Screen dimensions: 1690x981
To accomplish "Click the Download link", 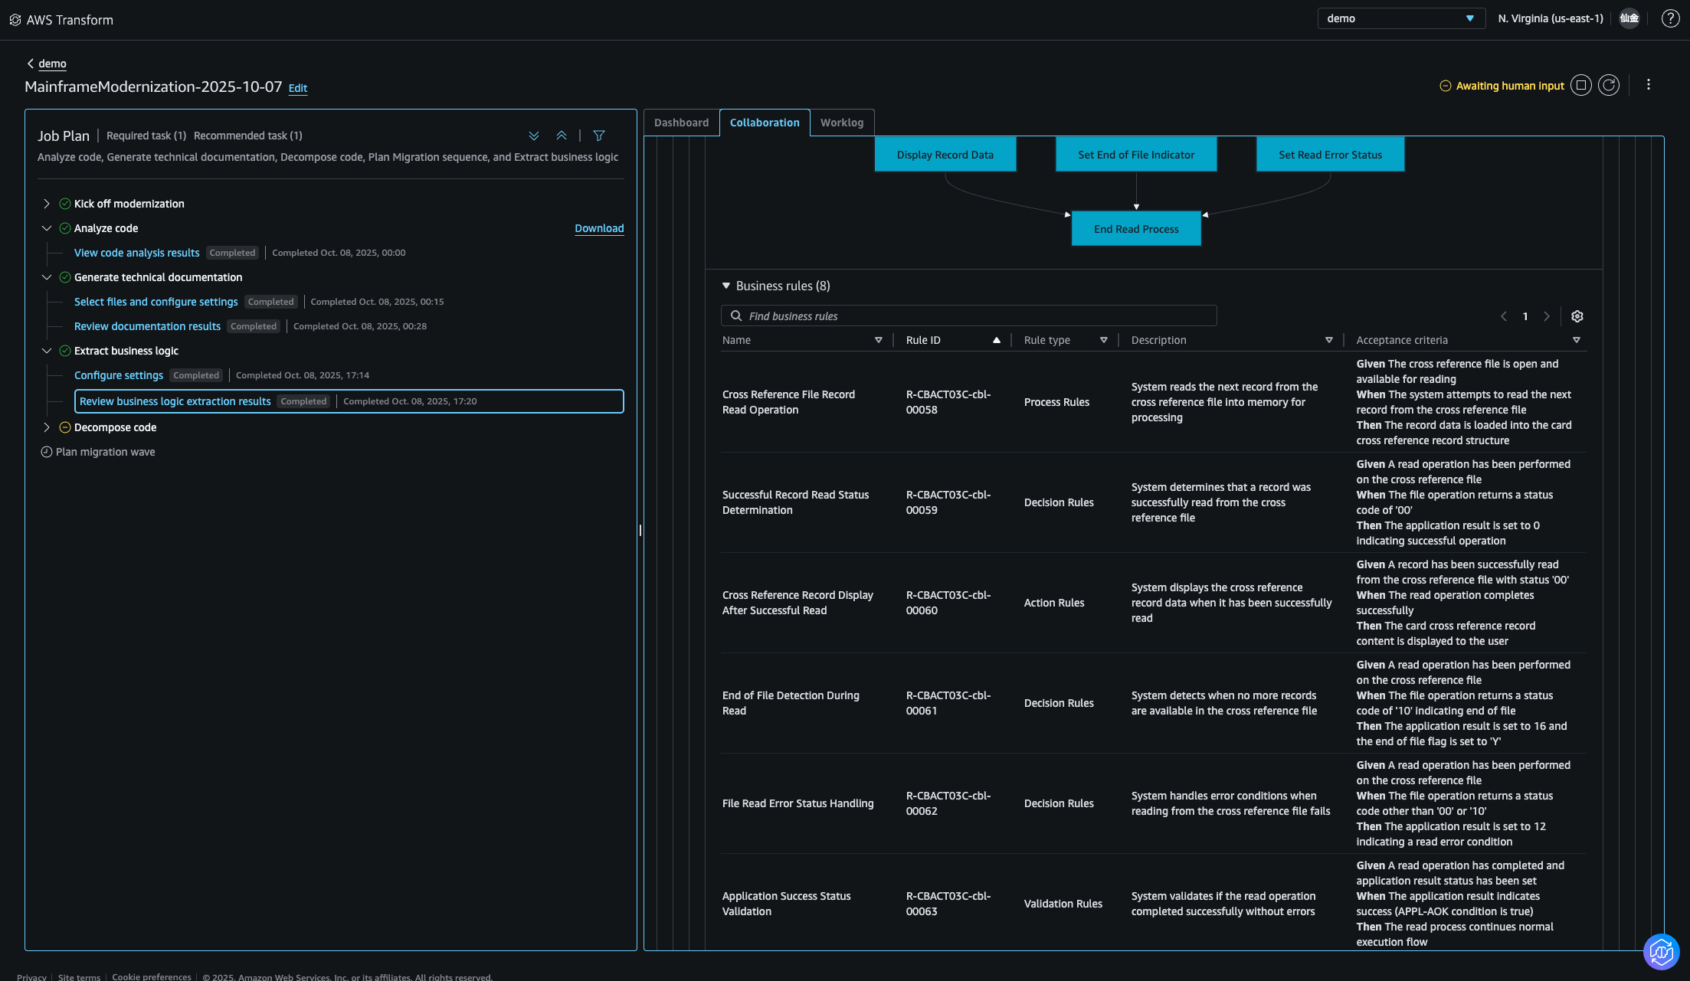I will (599, 228).
